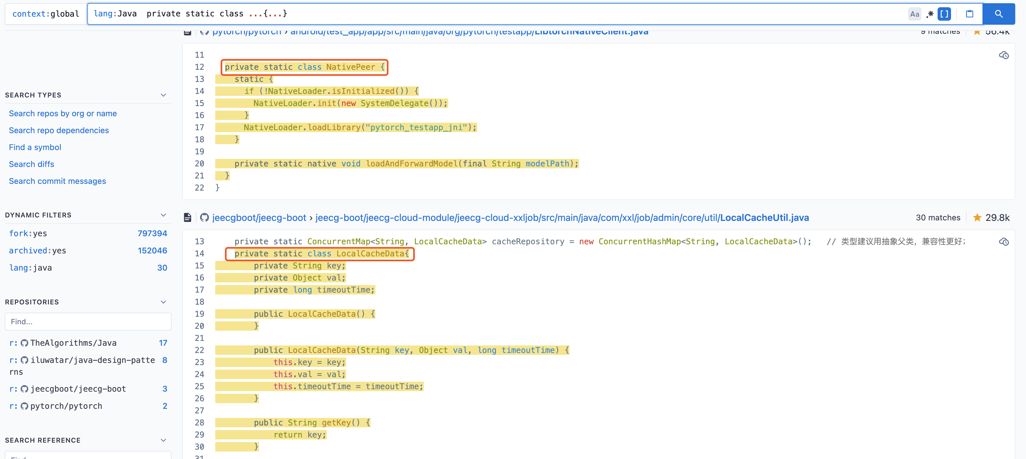Select Search repos by org or name
The height and width of the screenshot is (459, 1026).
[x=62, y=113]
